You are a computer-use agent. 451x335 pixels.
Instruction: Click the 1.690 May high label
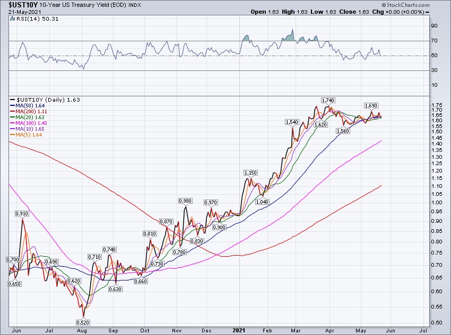[x=371, y=106]
